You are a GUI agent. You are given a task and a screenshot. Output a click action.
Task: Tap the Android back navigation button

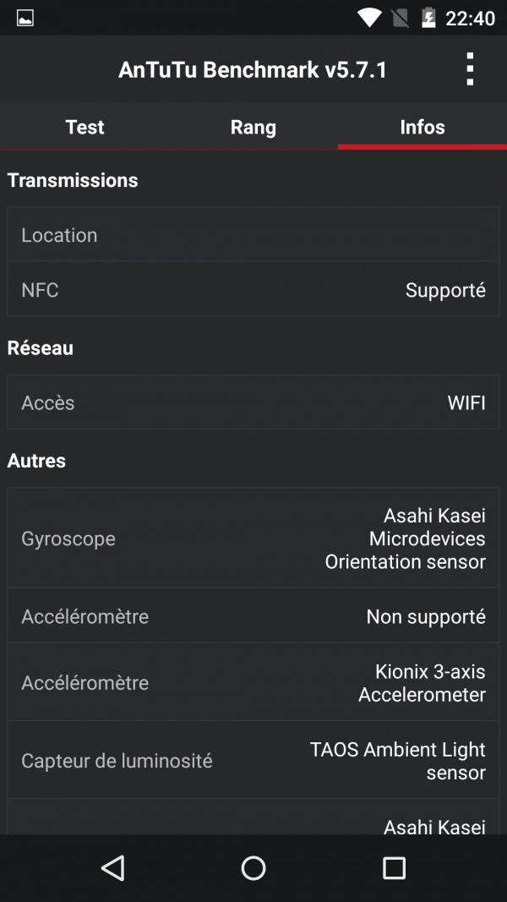pos(112,867)
